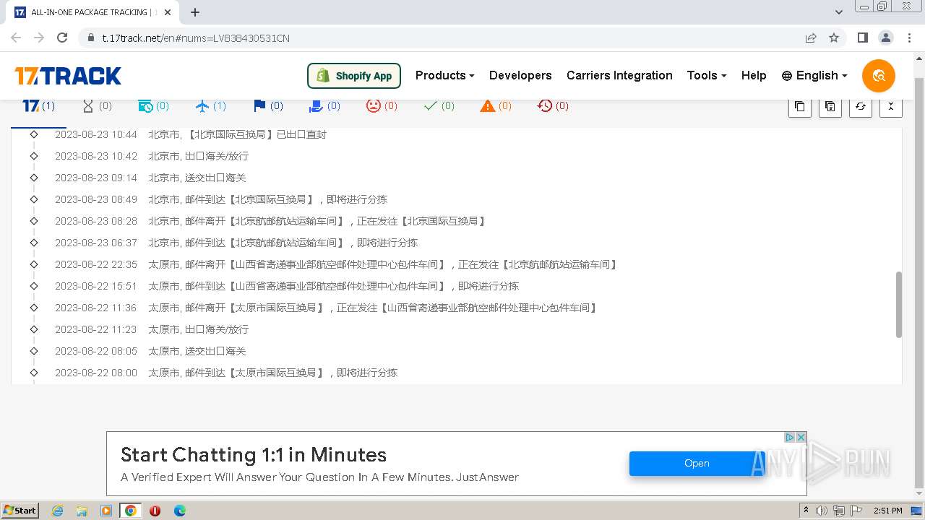Click the copy details icon
This screenshot has height=520, width=925.
(830, 106)
